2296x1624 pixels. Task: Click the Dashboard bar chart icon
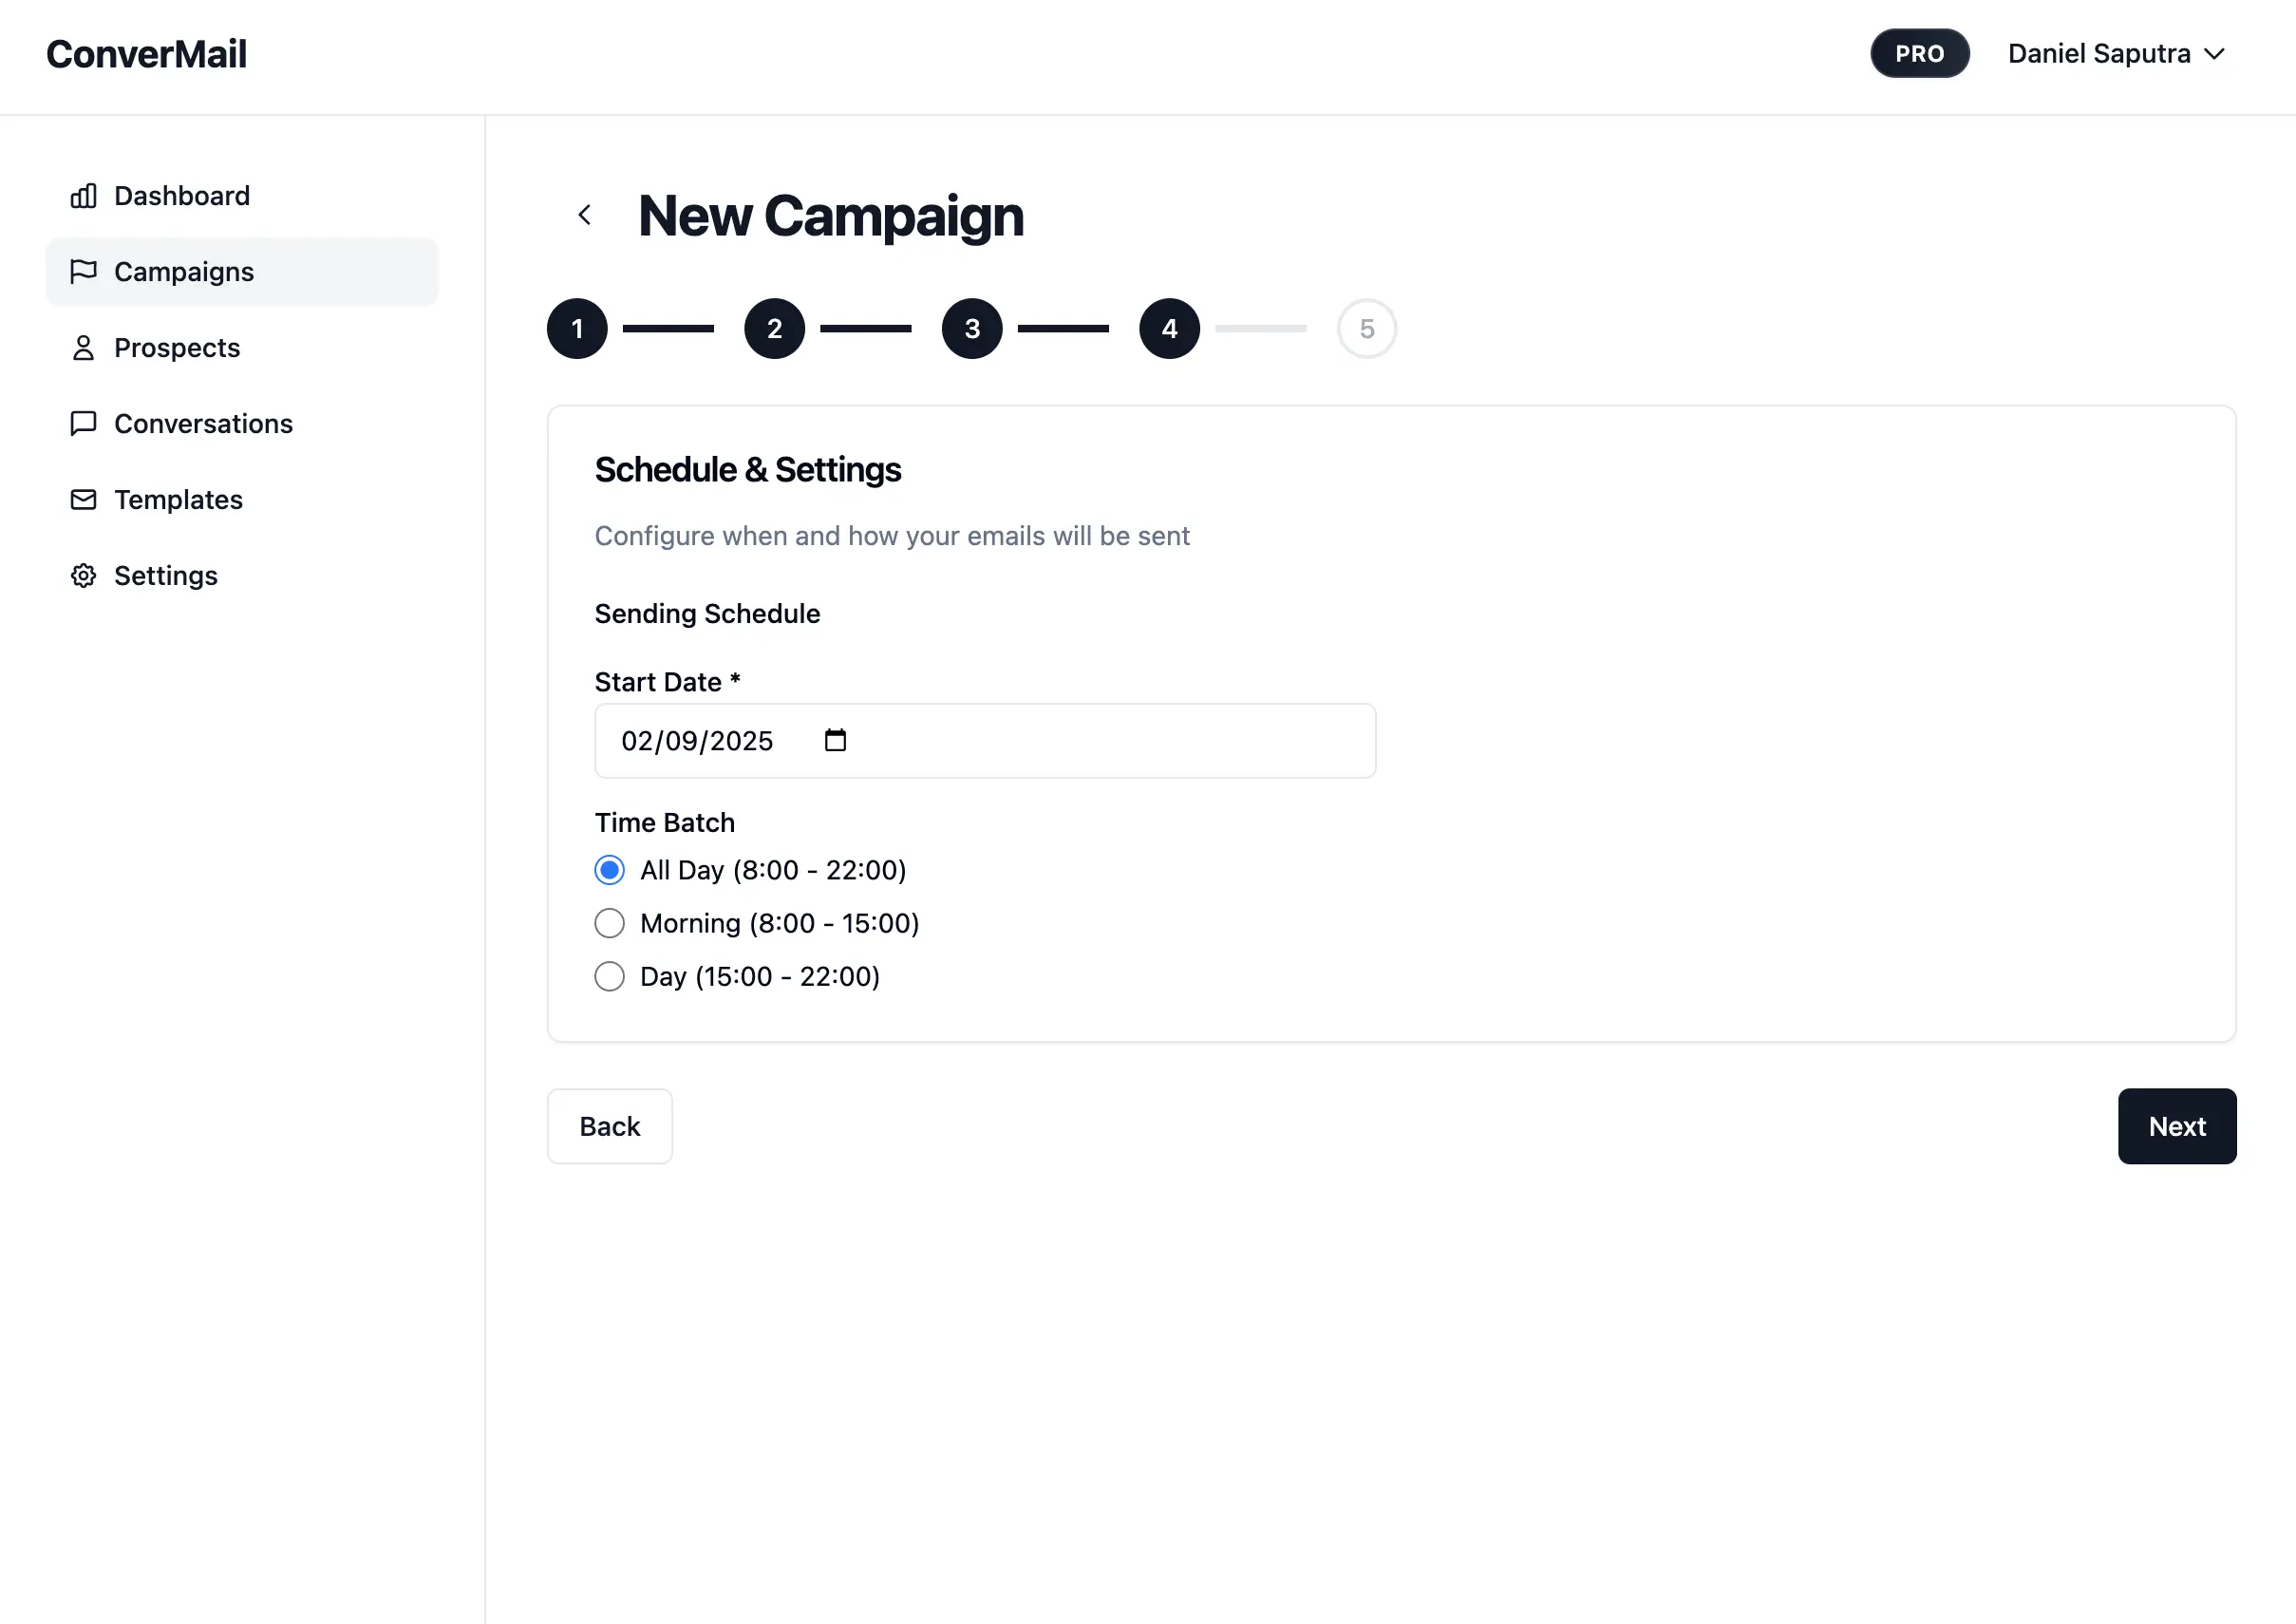(x=83, y=196)
